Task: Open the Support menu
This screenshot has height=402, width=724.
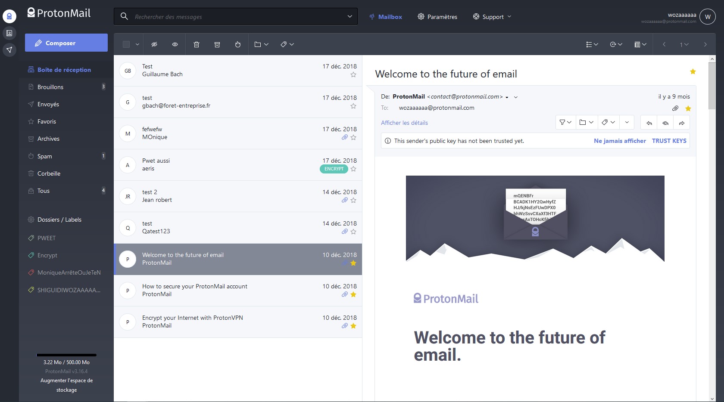Action: click(492, 17)
